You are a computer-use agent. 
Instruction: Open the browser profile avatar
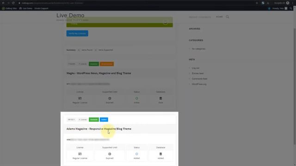288,3
